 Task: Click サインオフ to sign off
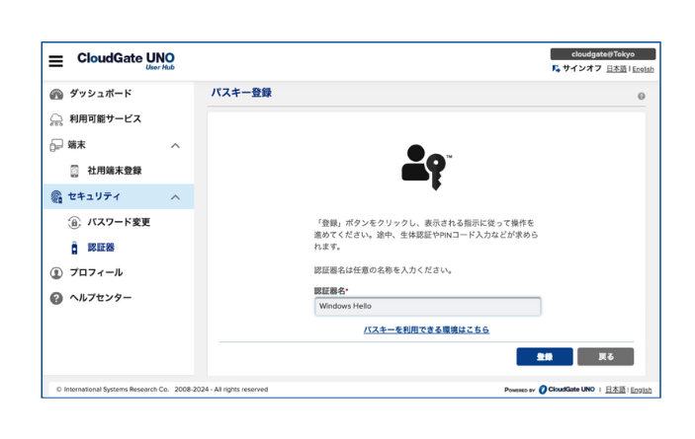581,68
